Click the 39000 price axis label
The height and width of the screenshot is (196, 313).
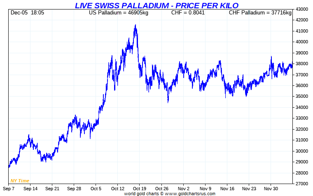coord(301,53)
